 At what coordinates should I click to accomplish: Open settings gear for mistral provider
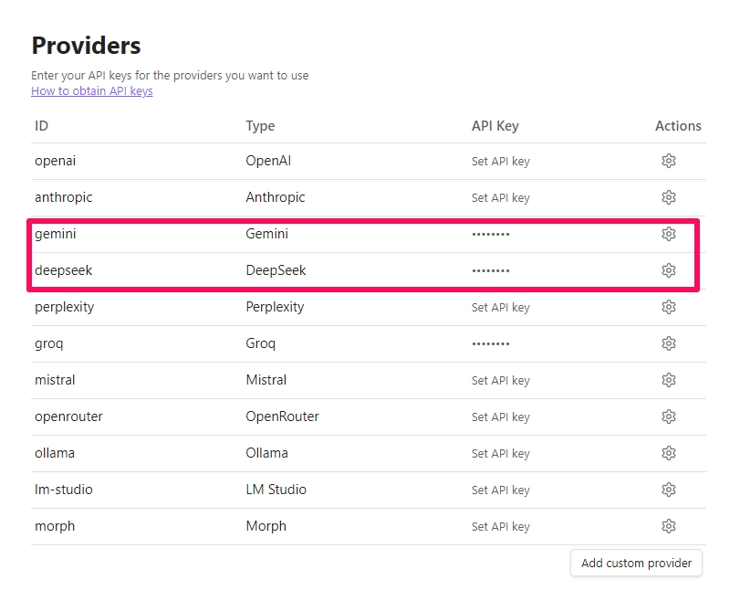click(x=668, y=380)
